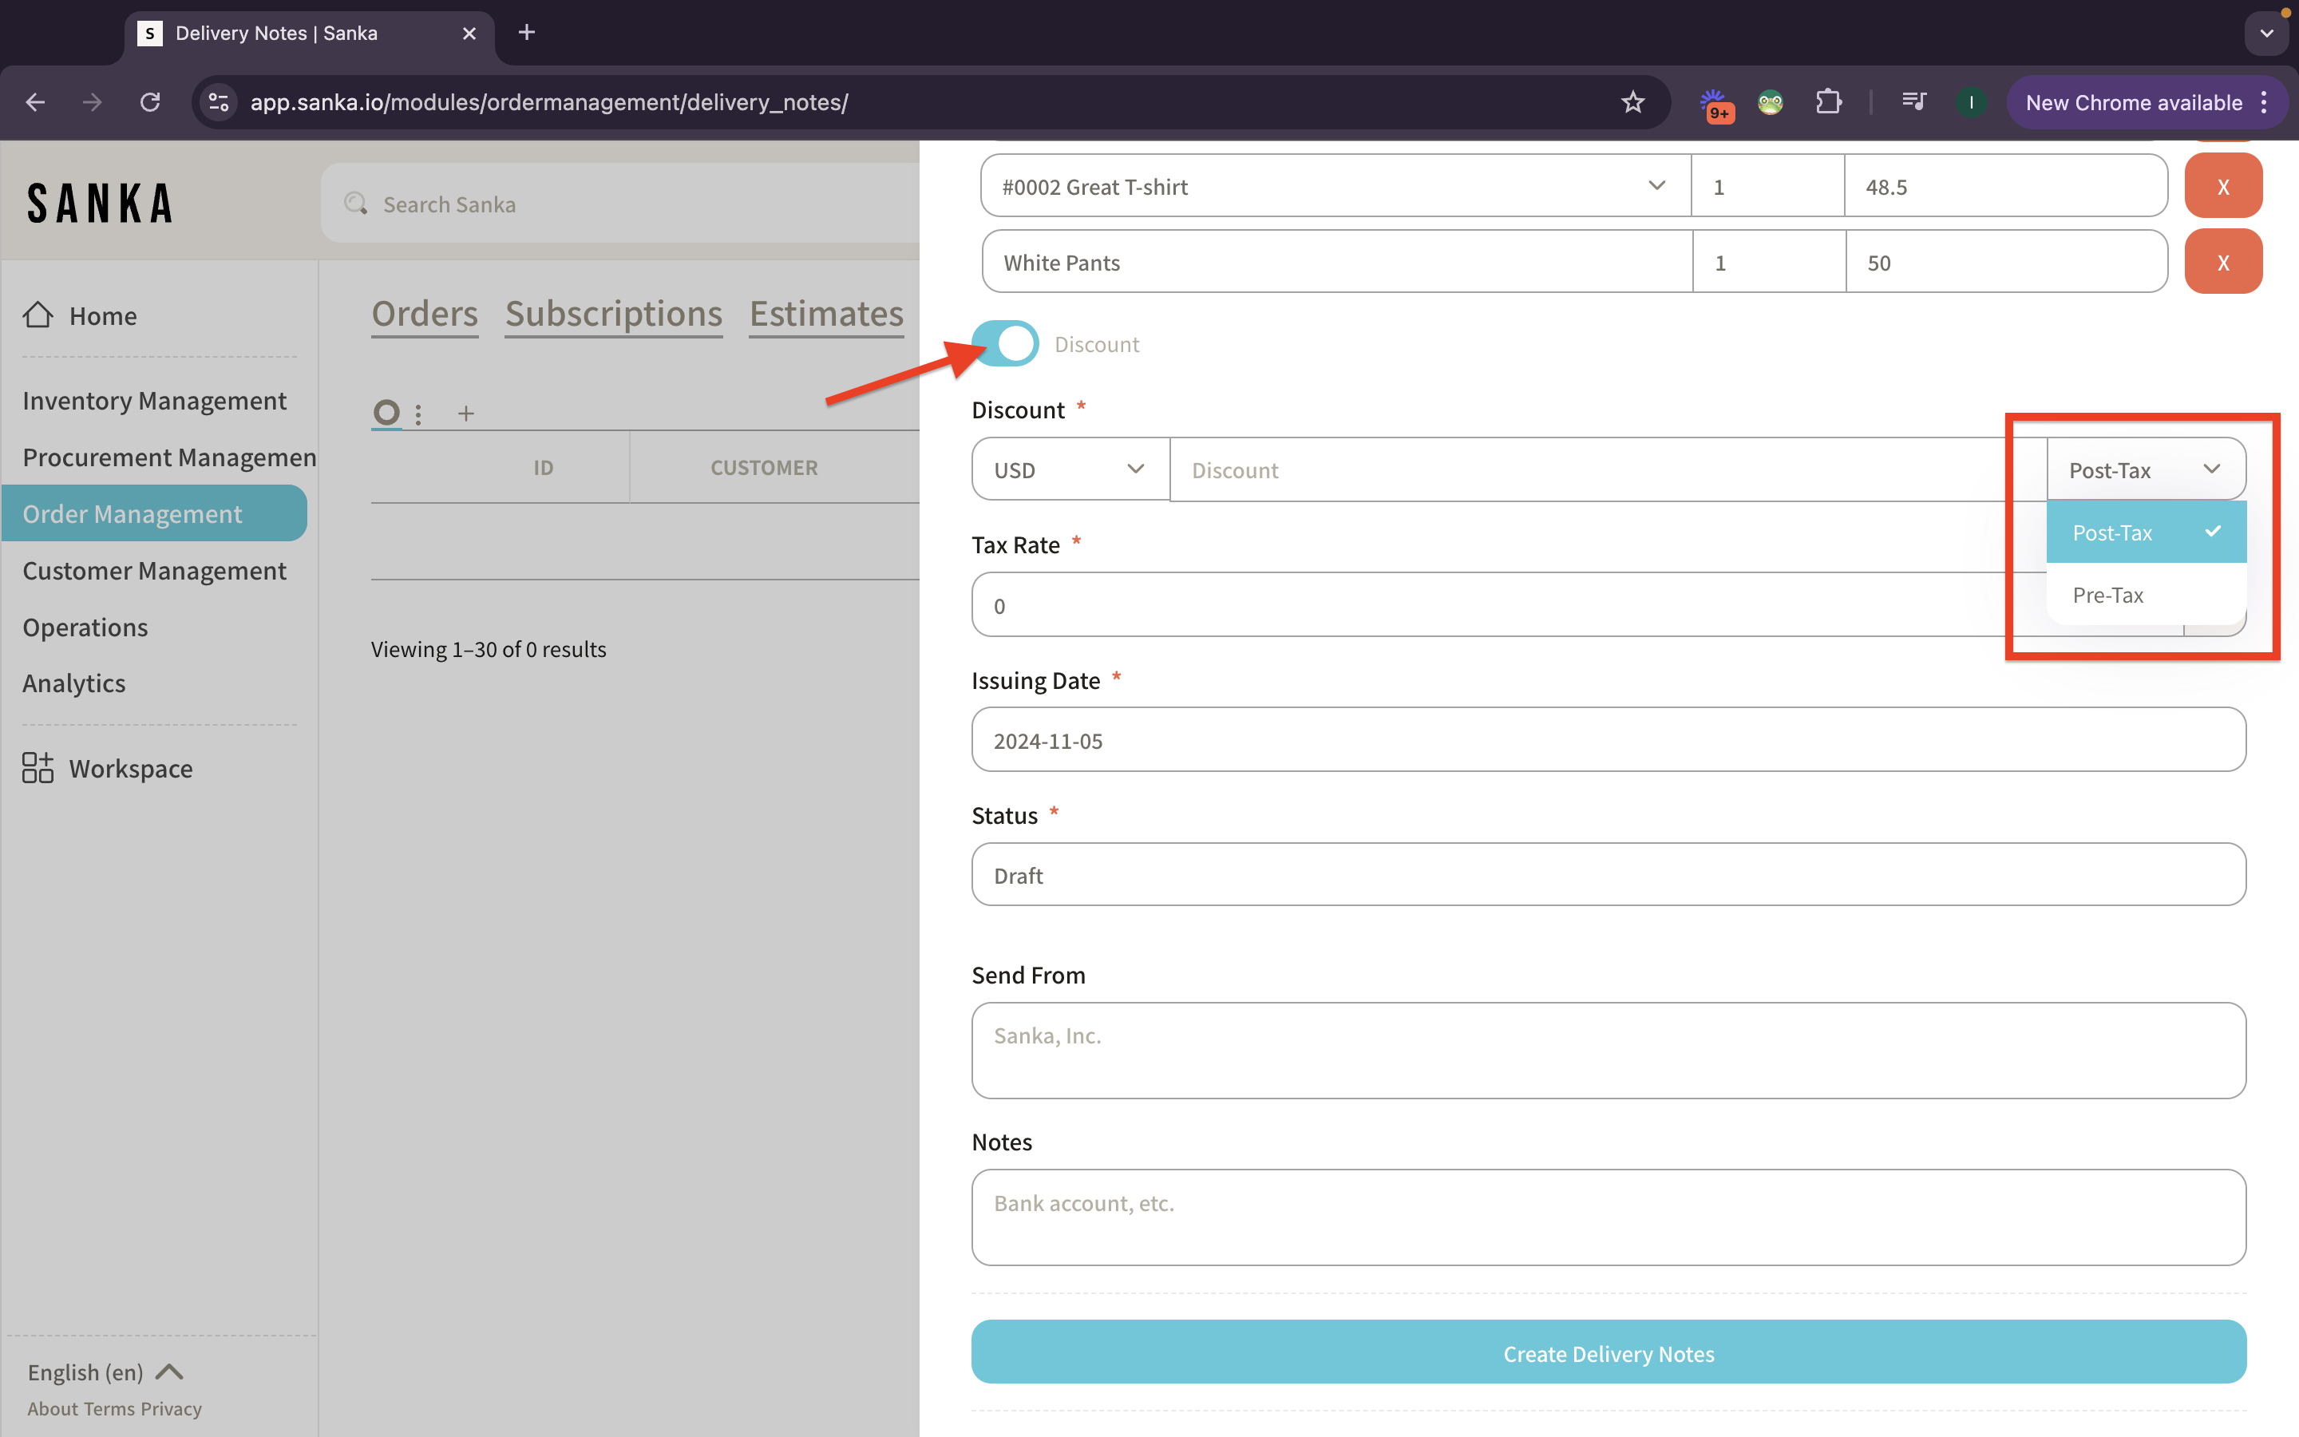Go back in browser history
Image resolution: width=2299 pixels, height=1437 pixels.
[x=35, y=101]
